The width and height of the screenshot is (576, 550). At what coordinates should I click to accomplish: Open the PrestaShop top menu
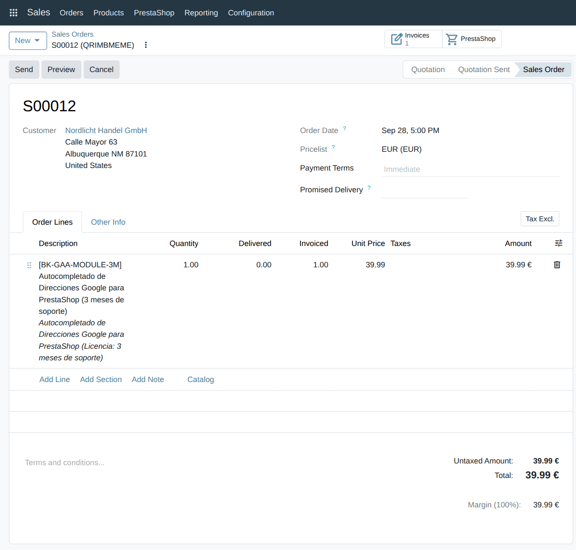[154, 13]
